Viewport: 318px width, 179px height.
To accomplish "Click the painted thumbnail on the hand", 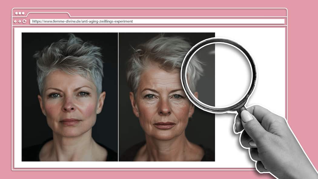I will point(247,117).
